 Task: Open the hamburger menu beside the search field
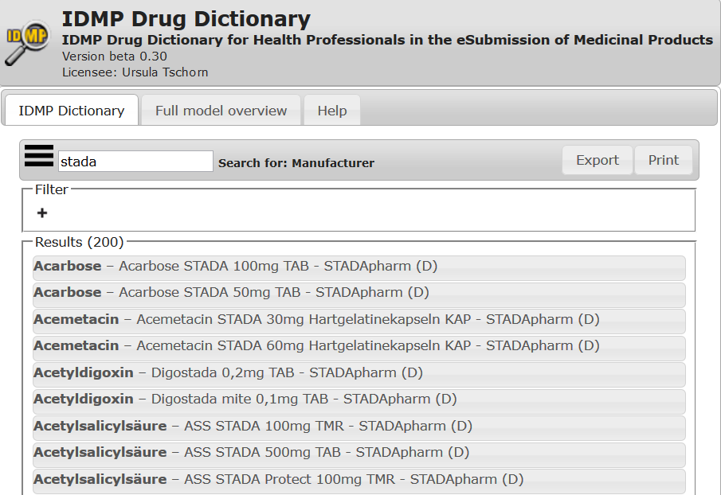38,156
